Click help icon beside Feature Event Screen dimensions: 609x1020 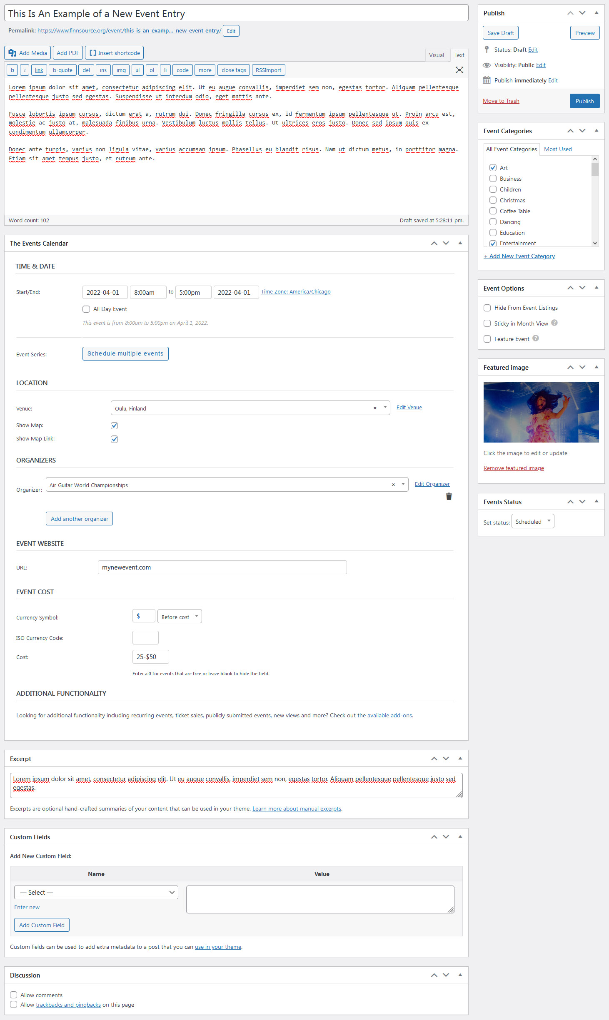(x=536, y=338)
